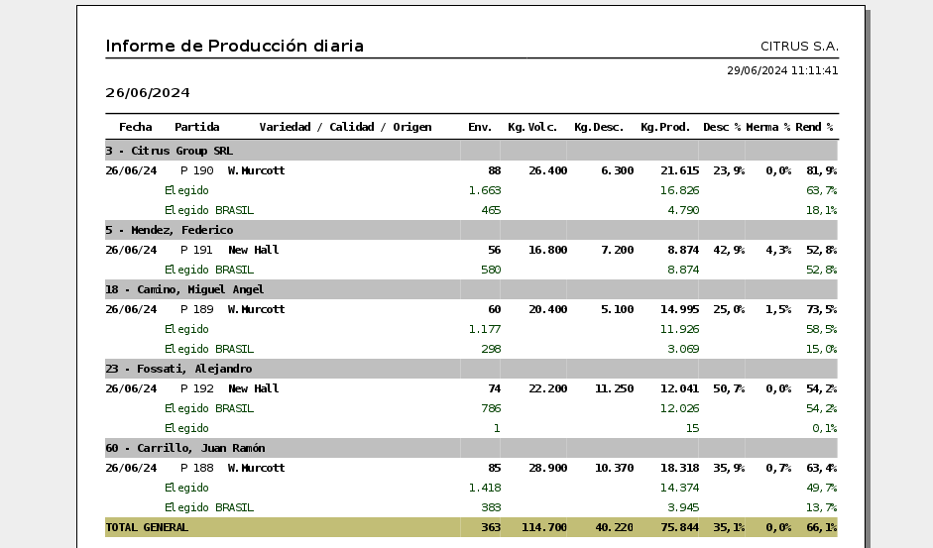Click Rend % value '81,9%'
The image size is (933, 548).
[822, 170]
